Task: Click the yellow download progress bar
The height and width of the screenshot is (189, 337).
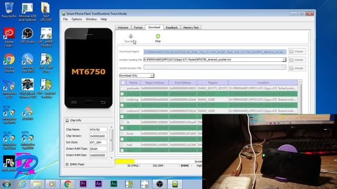Action: 125,161
